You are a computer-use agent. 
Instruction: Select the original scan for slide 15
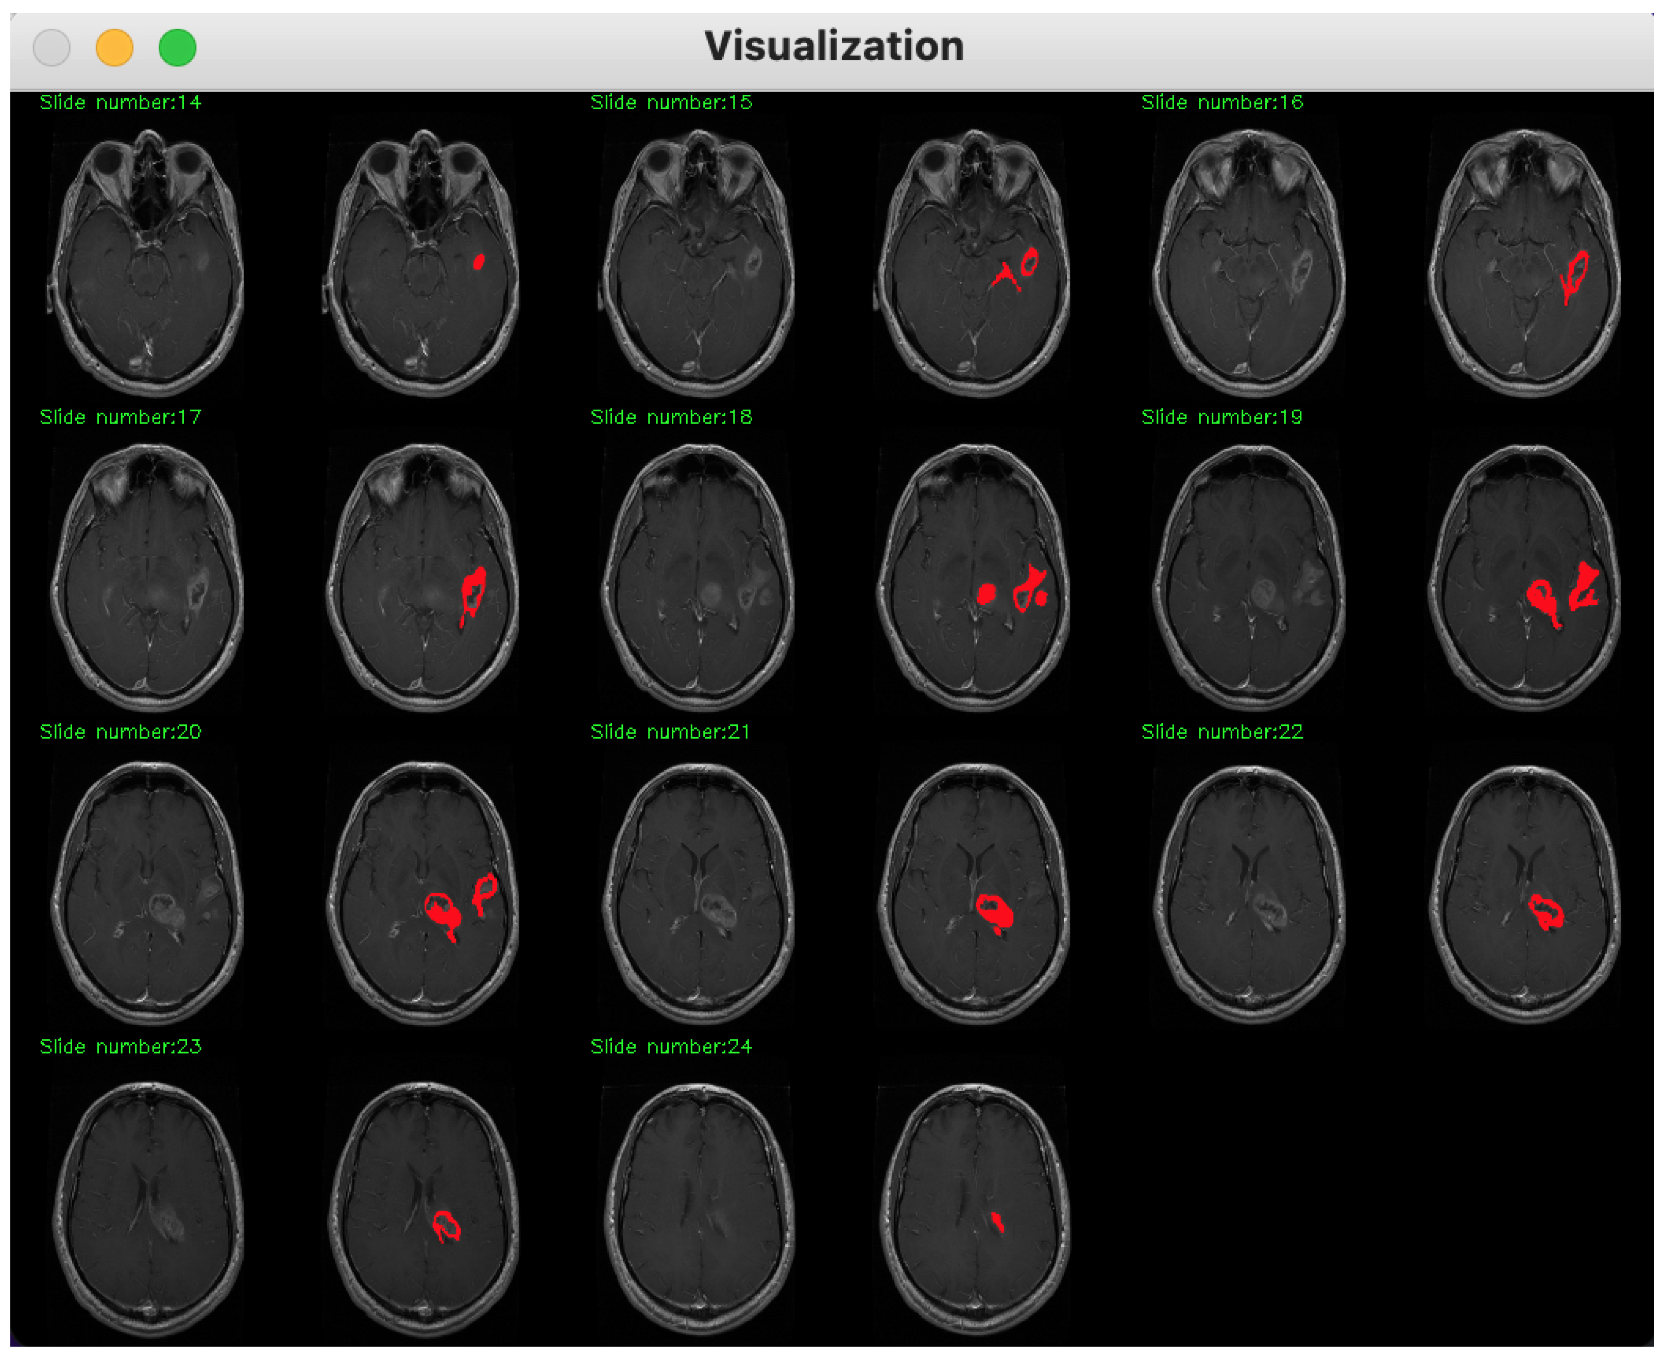coord(699,262)
